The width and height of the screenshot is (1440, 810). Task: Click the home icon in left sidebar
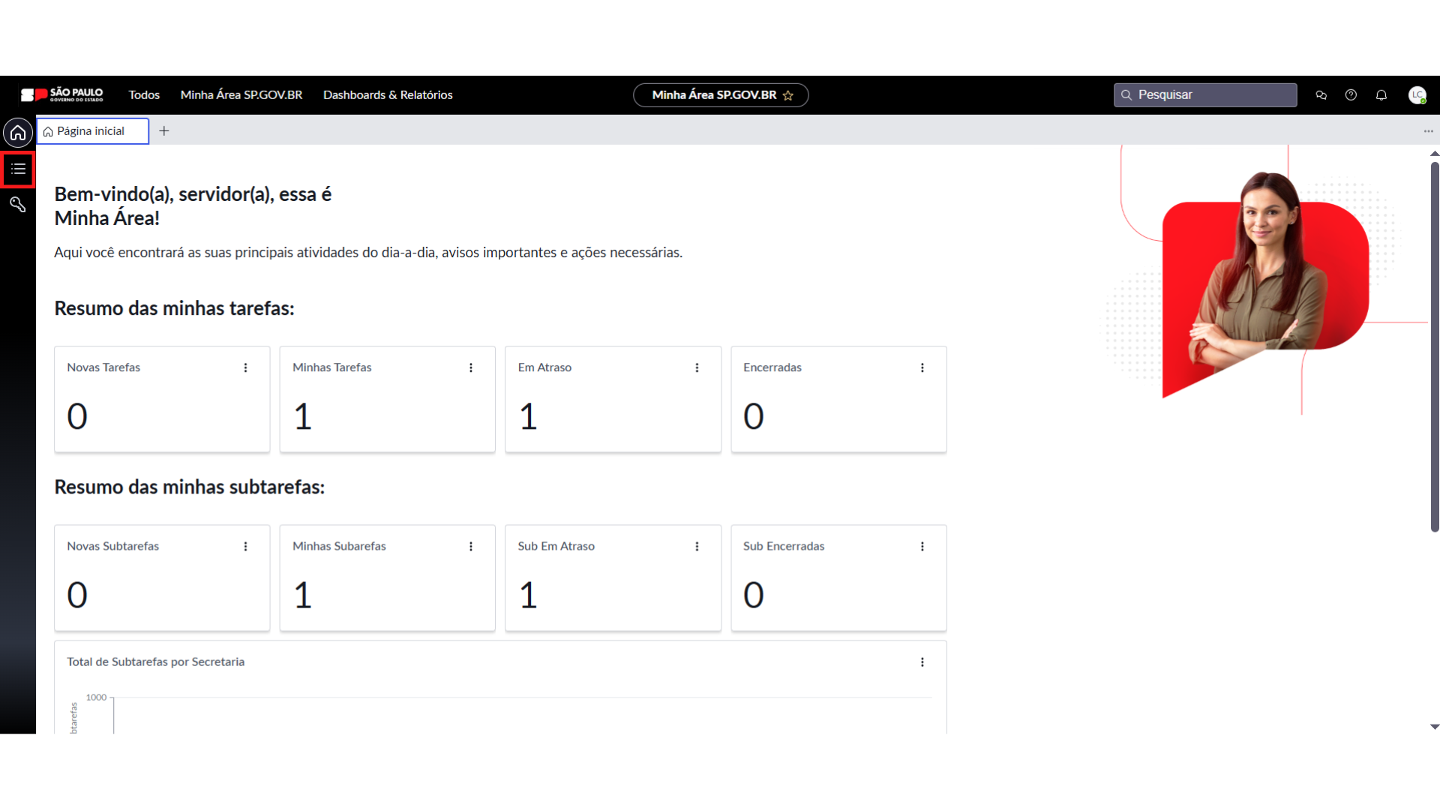pyautogui.click(x=18, y=133)
